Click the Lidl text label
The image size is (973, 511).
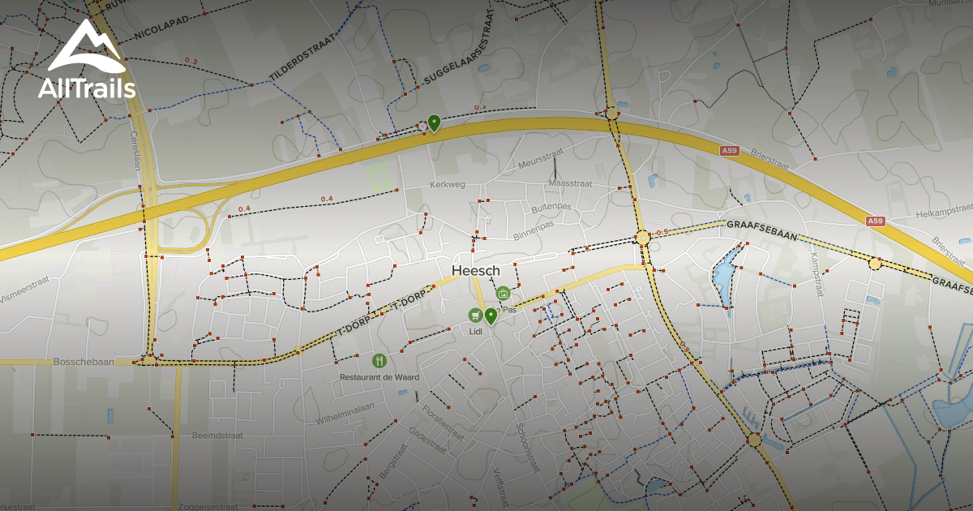tap(476, 332)
